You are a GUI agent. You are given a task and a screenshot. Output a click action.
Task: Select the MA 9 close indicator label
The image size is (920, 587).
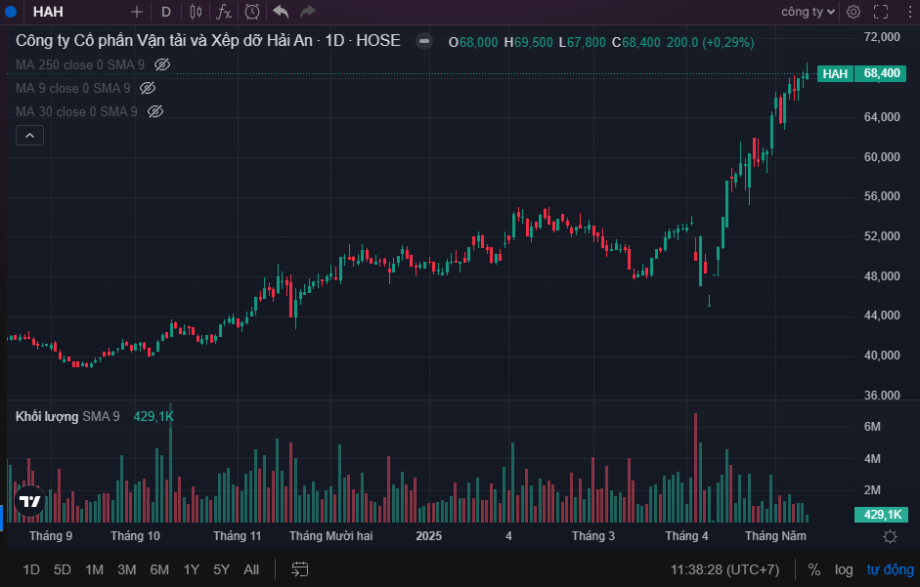coord(72,88)
